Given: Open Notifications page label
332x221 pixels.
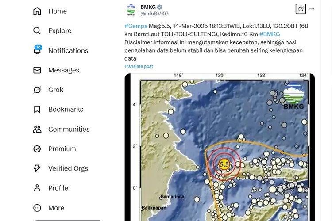Looking at the screenshot, I should point(68,50).
